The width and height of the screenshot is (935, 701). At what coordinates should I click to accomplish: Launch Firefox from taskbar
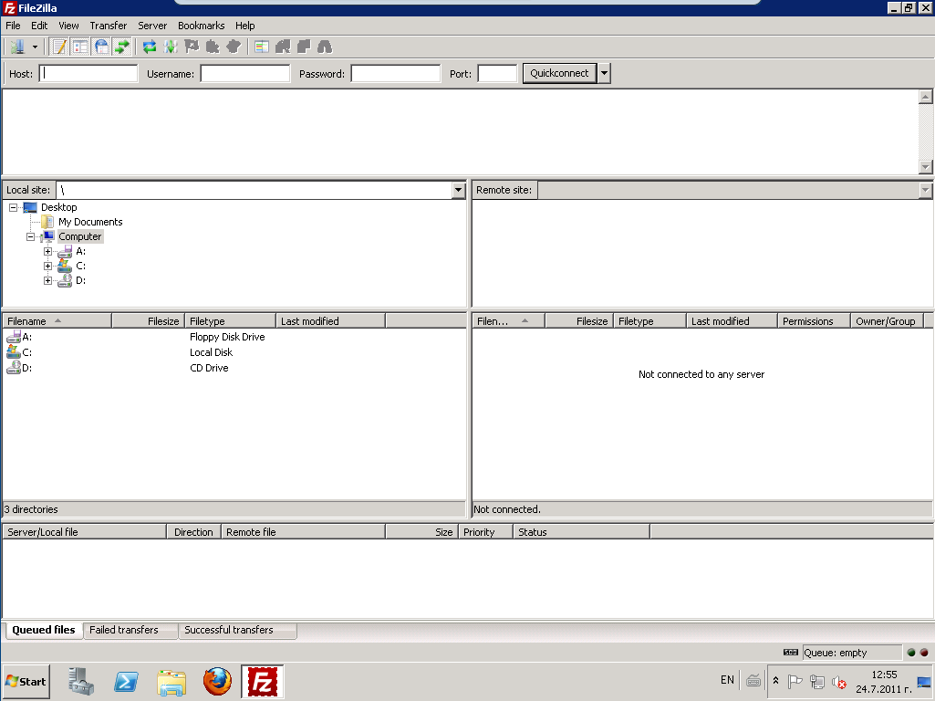(217, 681)
